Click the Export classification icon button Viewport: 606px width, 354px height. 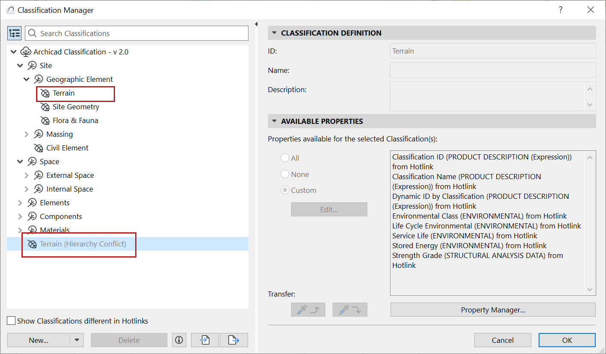pyautogui.click(x=234, y=340)
